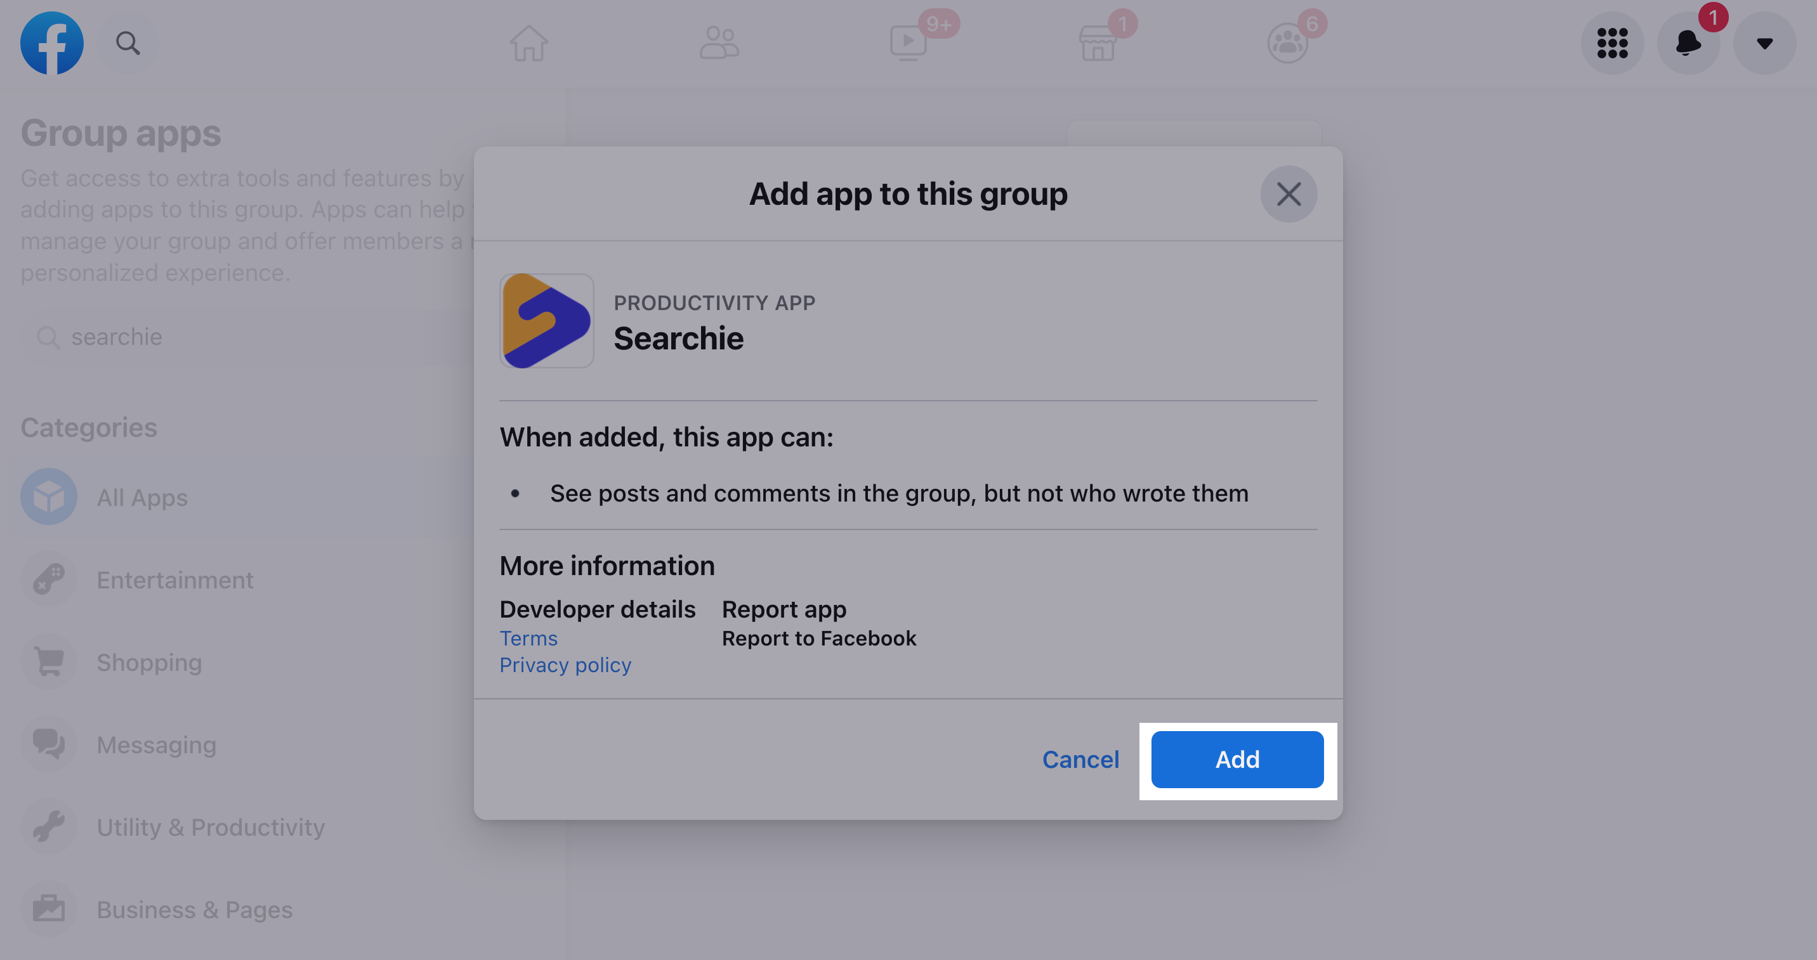1817x960 pixels.
Task: Click the Searchie app name text
Action: click(x=679, y=339)
